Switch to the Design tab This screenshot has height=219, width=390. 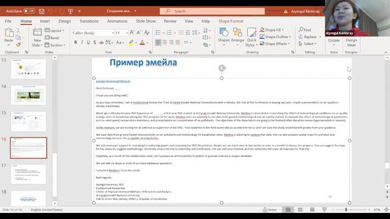pyautogui.click(x=65, y=21)
